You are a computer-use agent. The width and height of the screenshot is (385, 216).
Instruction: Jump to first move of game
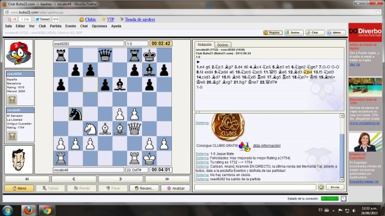point(27,179)
